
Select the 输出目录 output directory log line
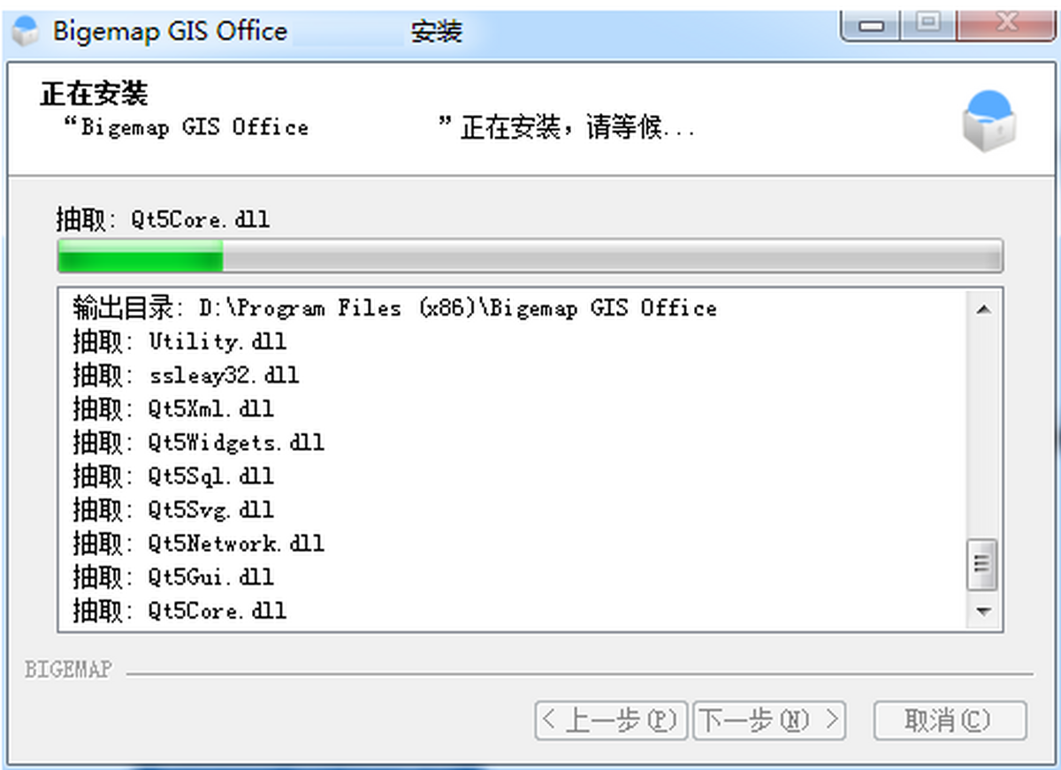(394, 309)
